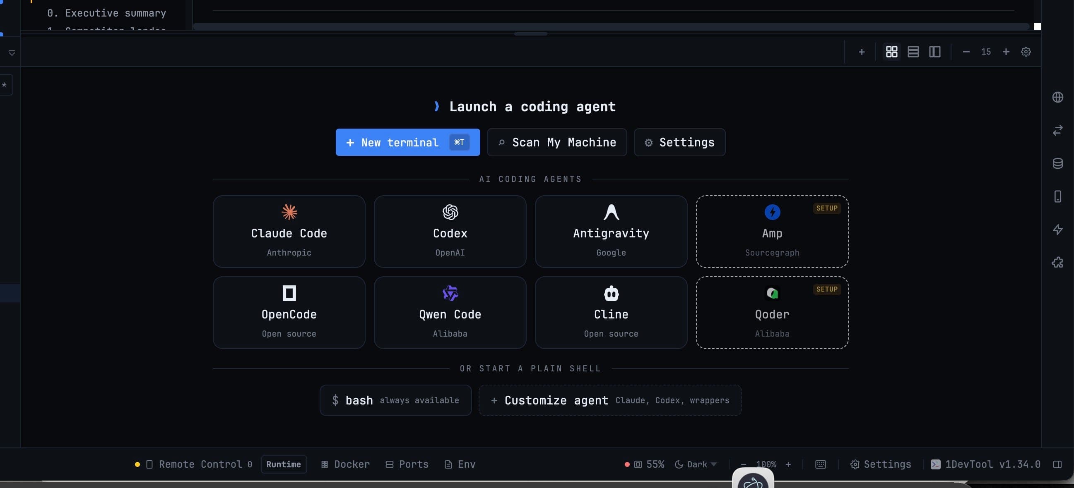Open the database panel in right sidebar

1057,163
